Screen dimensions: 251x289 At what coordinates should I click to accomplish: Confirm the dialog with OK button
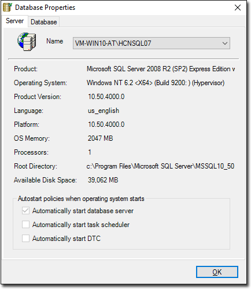pyautogui.click(x=217, y=272)
